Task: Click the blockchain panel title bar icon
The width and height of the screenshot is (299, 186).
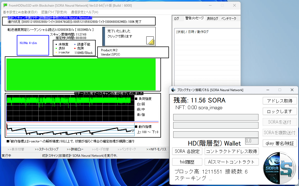Action: pyautogui.click(x=173, y=90)
